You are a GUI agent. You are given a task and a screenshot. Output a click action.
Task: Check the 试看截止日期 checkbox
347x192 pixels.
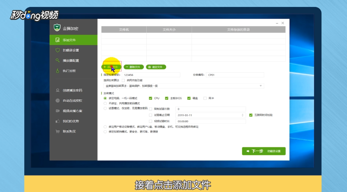(x=151, y=115)
